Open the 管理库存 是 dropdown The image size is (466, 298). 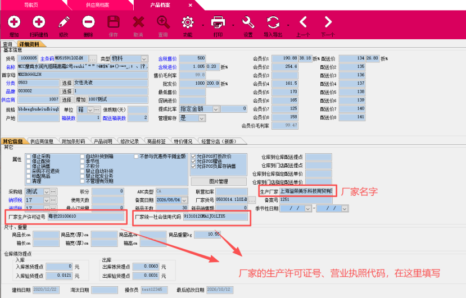pos(202,118)
